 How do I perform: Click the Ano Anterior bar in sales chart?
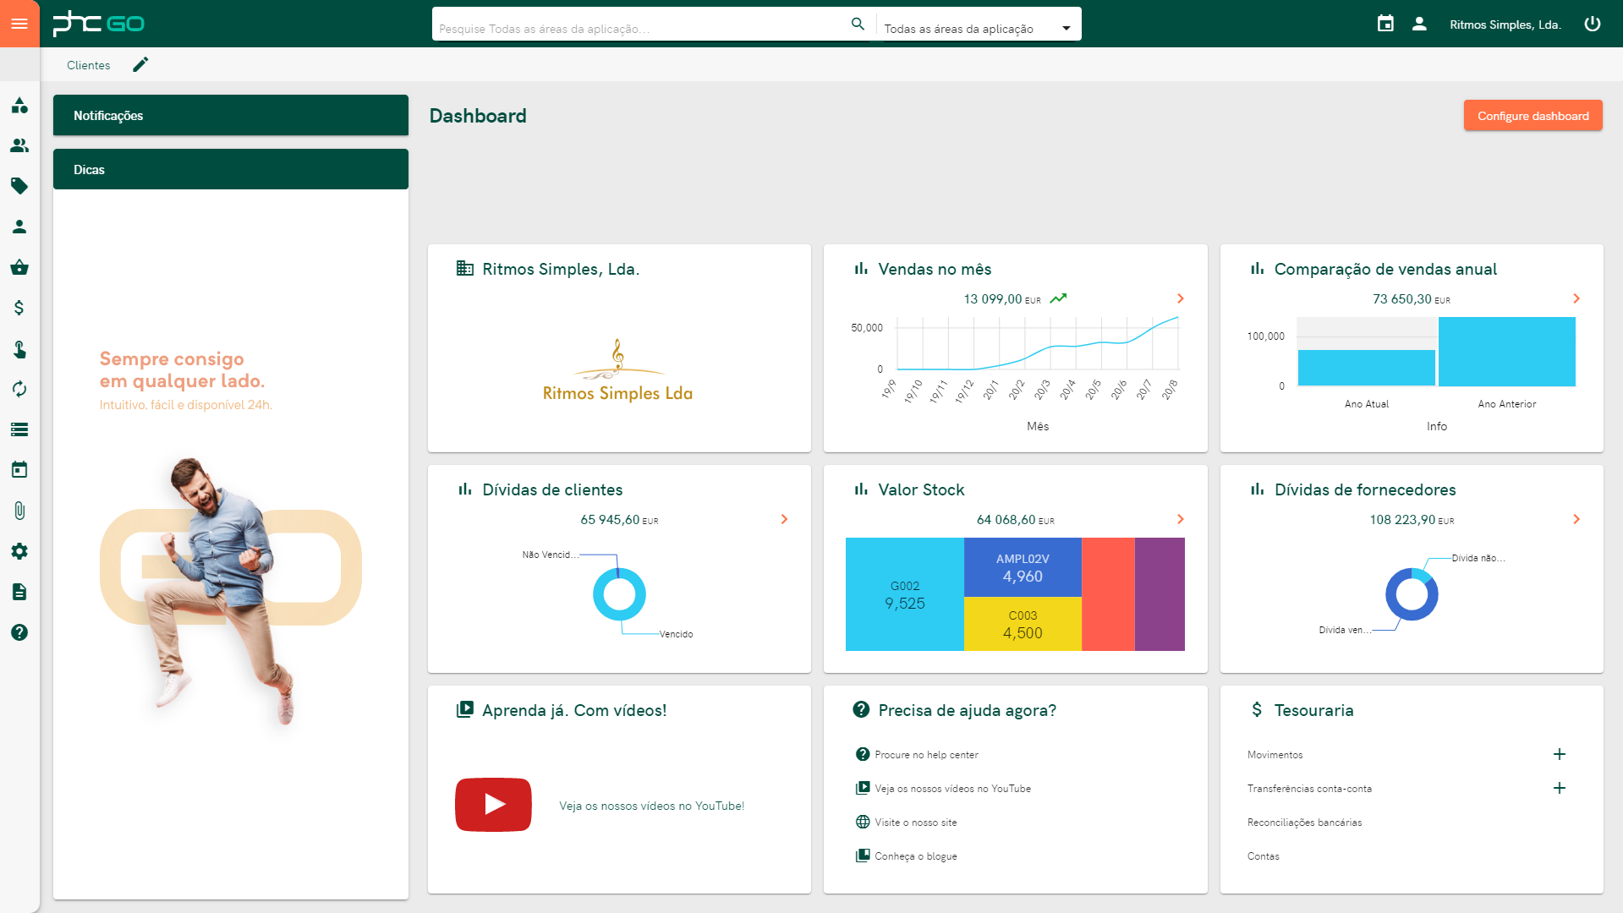tap(1507, 352)
